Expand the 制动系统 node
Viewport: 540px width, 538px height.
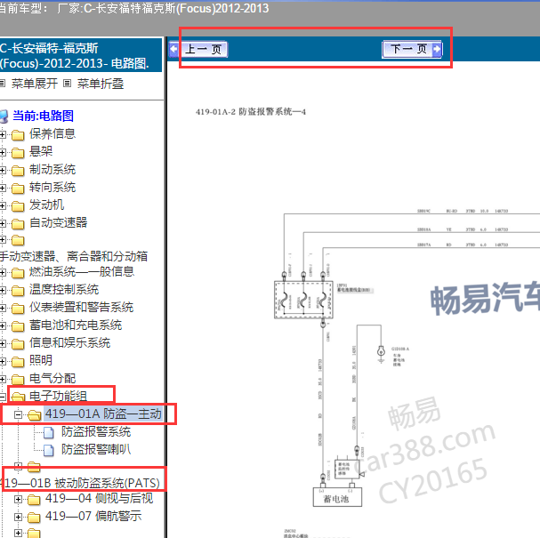(x=3, y=170)
